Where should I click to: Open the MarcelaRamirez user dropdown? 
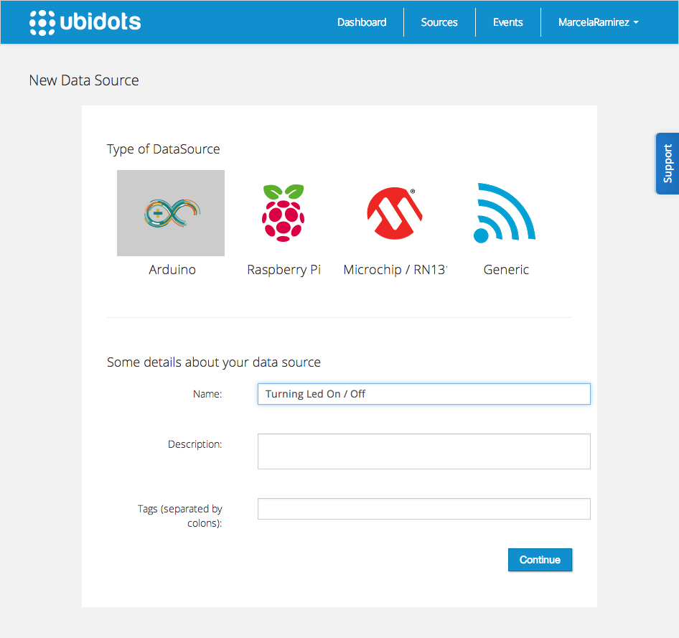click(599, 22)
